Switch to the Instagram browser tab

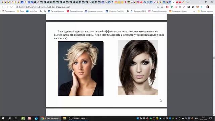[138, 2]
